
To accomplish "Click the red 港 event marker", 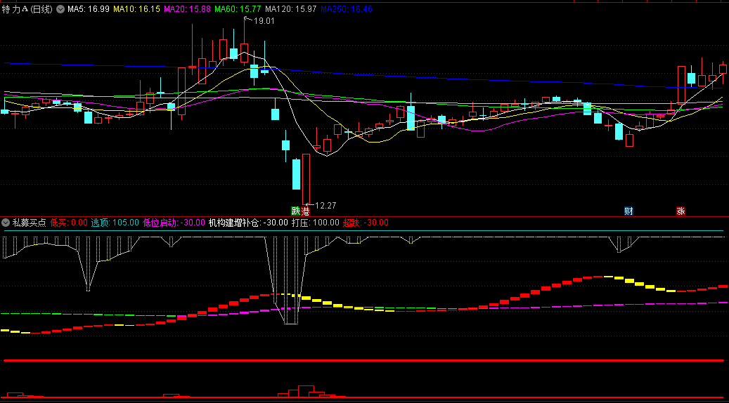I will pos(306,211).
